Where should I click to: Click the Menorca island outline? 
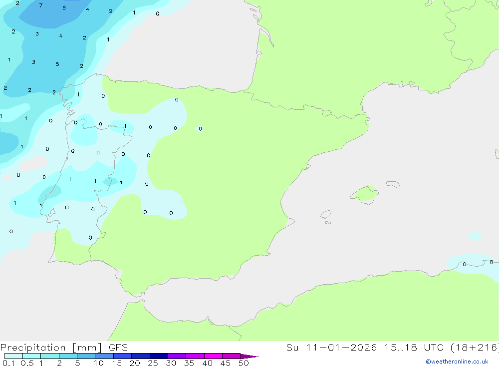point(393,184)
